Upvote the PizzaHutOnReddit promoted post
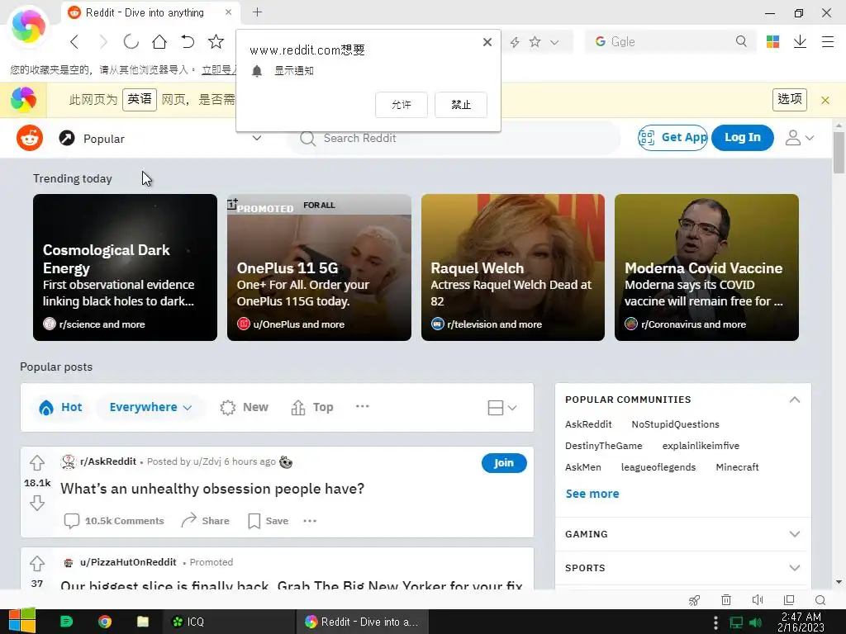 click(36, 563)
